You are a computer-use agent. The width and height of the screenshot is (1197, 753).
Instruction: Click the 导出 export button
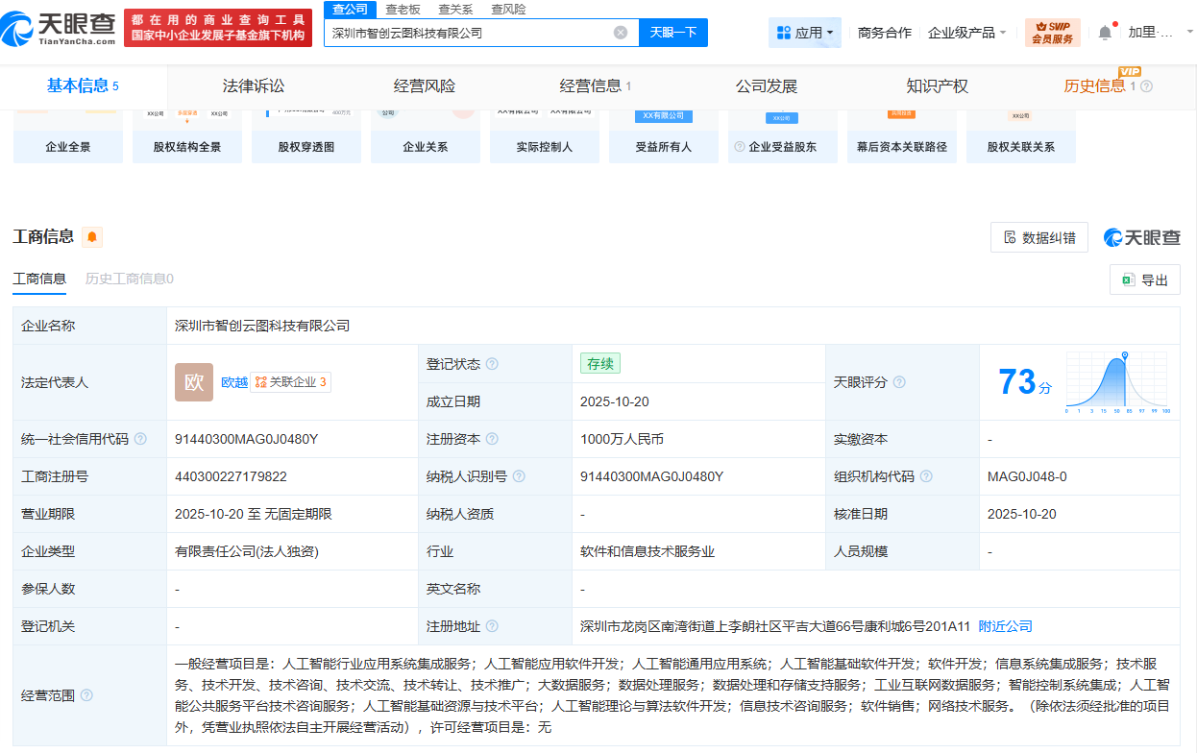[x=1144, y=280]
